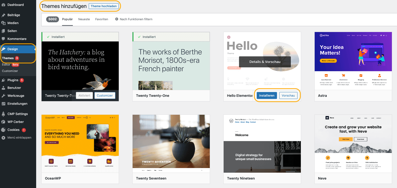Open the Dashboard menu icon
The width and height of the screenshot is (397, 188).
[x=3, y=5]
